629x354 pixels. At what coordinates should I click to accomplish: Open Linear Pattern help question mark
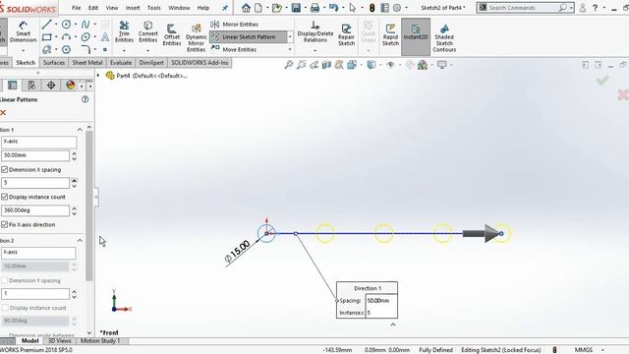coord(86,99)
